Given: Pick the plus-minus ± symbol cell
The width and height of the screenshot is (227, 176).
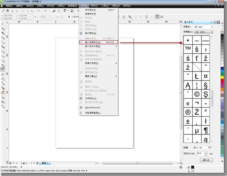Looking at the screenshot, I should 188,121.
